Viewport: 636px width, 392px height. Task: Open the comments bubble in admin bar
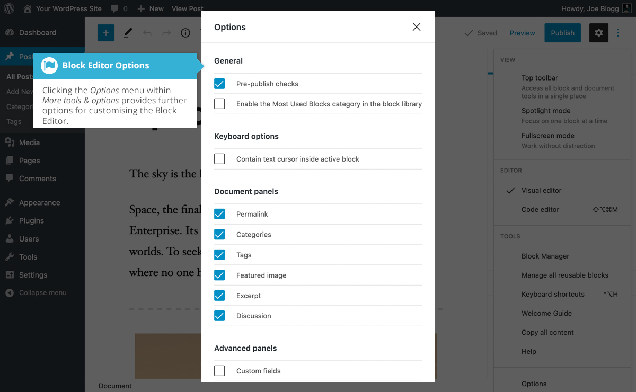[x=119, y=8]
